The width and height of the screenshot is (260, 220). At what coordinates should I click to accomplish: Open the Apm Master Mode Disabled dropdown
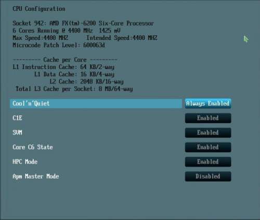coord(208,176)
